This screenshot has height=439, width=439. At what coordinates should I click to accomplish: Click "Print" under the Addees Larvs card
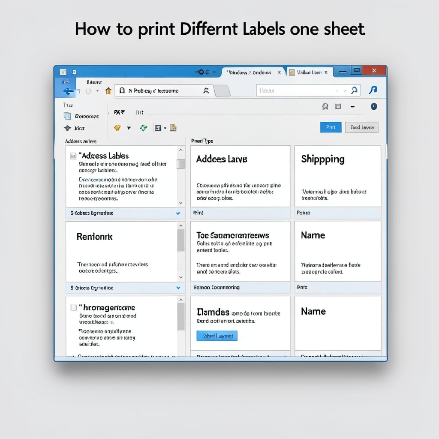tap(198, 213)
